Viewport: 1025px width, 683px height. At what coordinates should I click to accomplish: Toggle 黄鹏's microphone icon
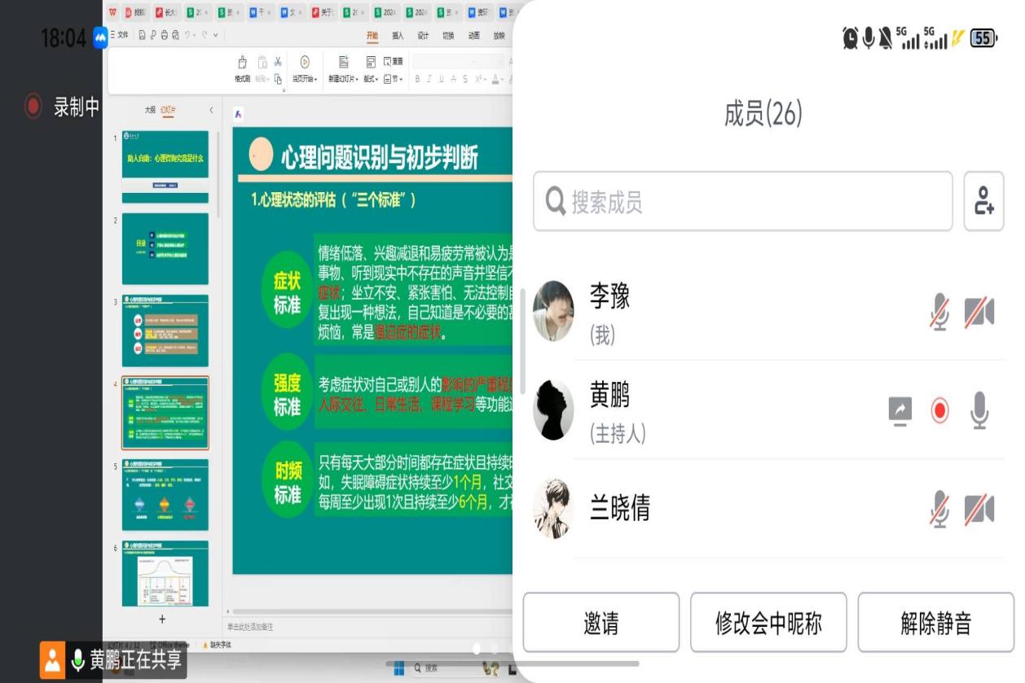click(x=979, y=411)
